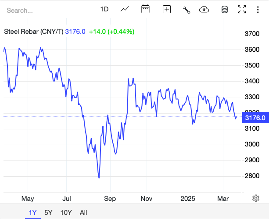Click the 2025 label on time axis

pyautogui.click(x=187, y=198)
